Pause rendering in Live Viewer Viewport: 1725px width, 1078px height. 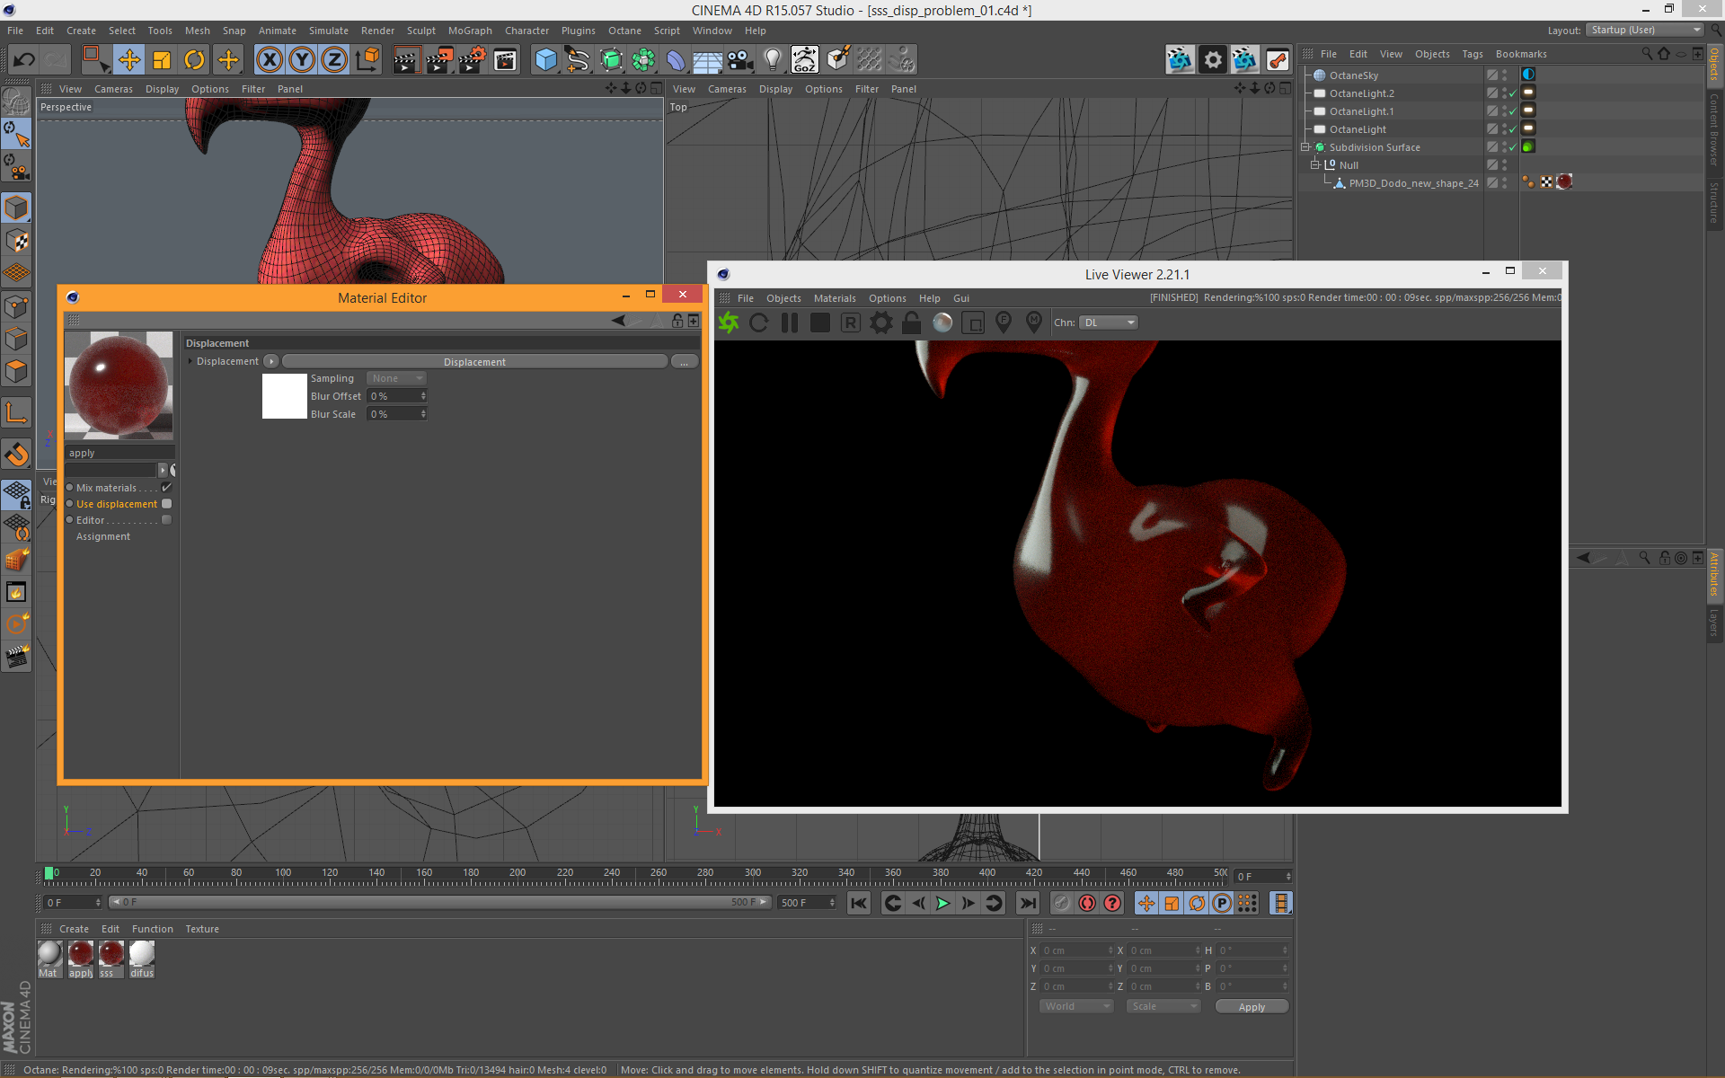click(790, 323)
